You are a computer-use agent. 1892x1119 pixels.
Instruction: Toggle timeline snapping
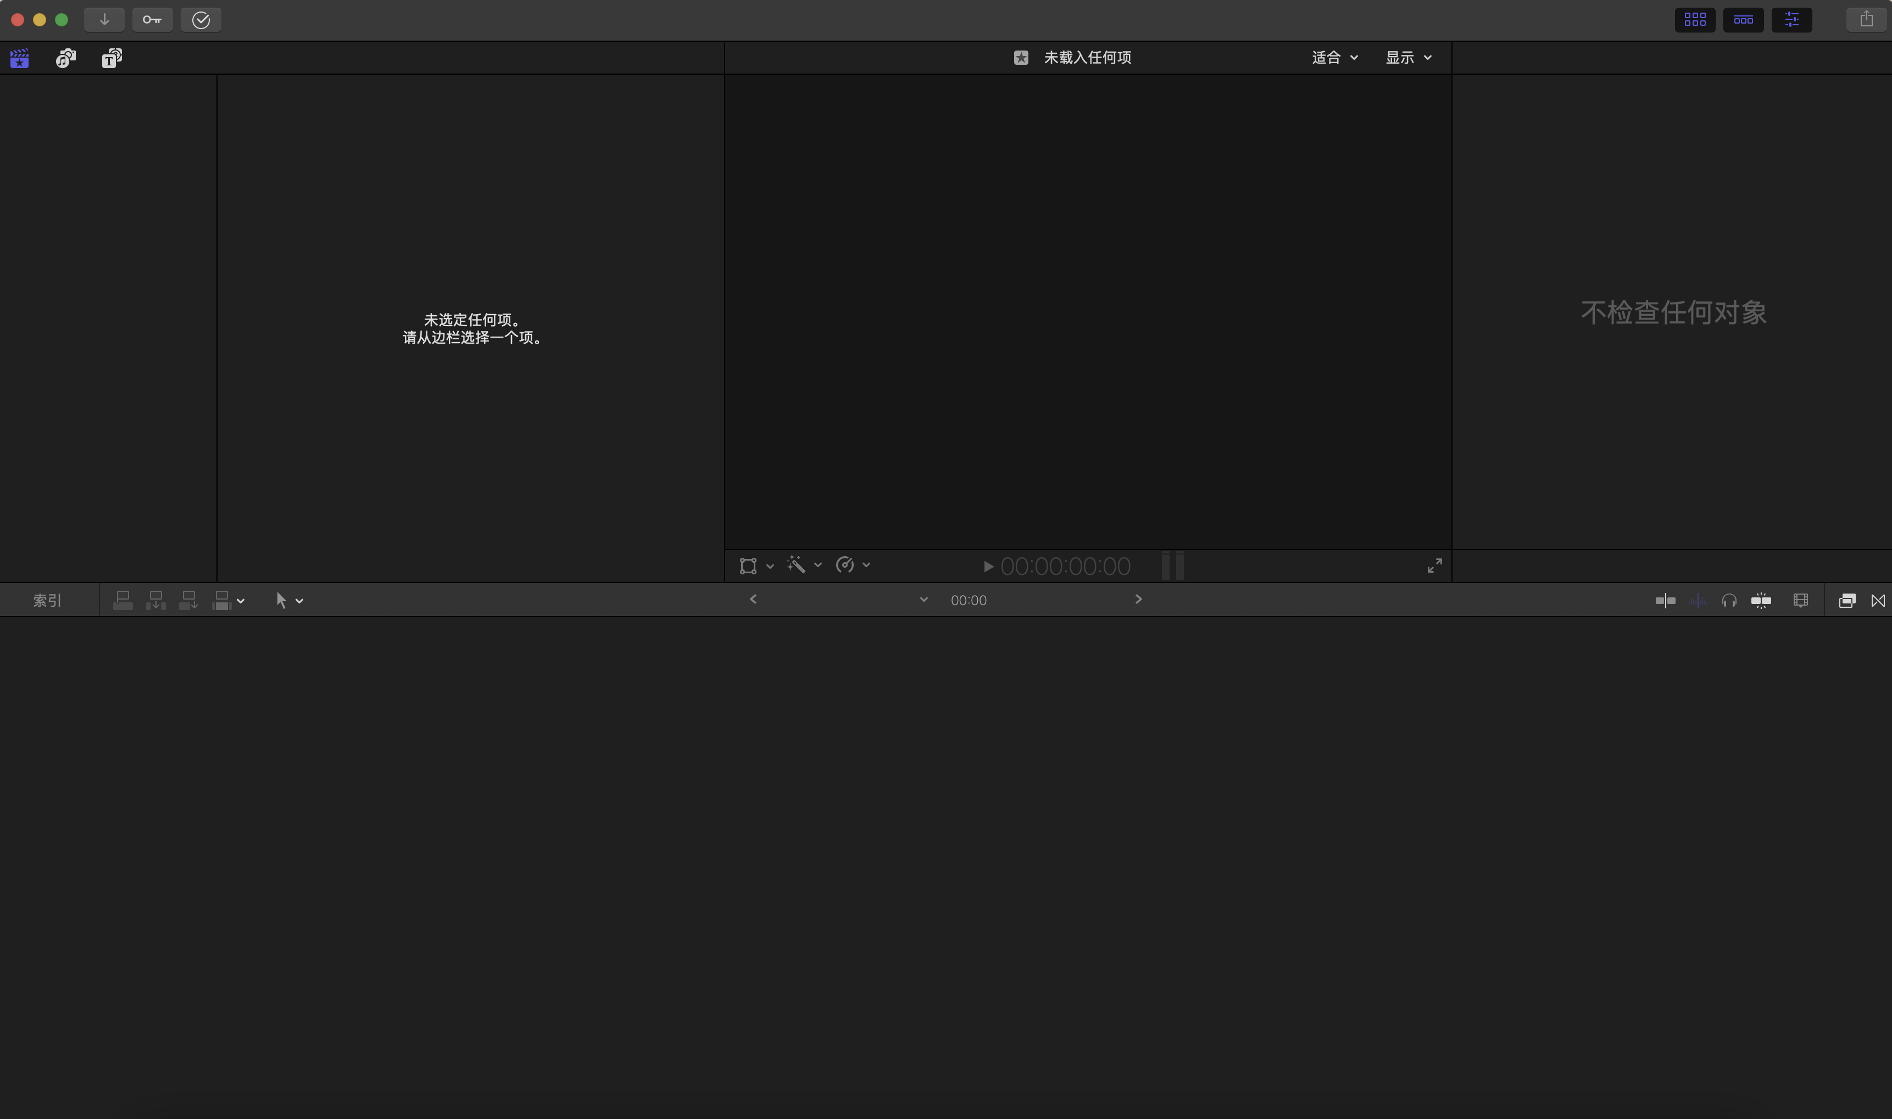[x=1761, y=600]
